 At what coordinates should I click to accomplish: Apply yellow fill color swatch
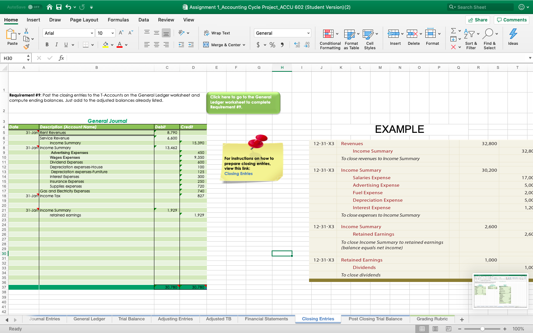click(x=106, y=45)
